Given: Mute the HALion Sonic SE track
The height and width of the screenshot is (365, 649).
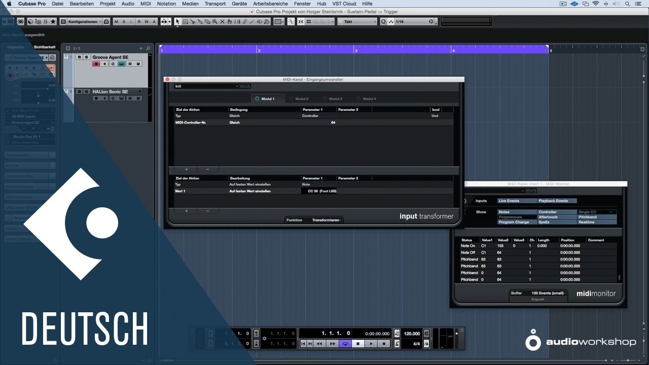Looking at the screenshot, I should 79,92.
